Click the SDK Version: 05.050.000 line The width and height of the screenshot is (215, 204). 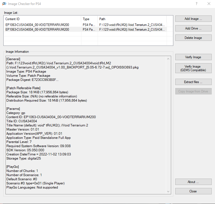click(x=25, y=150)
